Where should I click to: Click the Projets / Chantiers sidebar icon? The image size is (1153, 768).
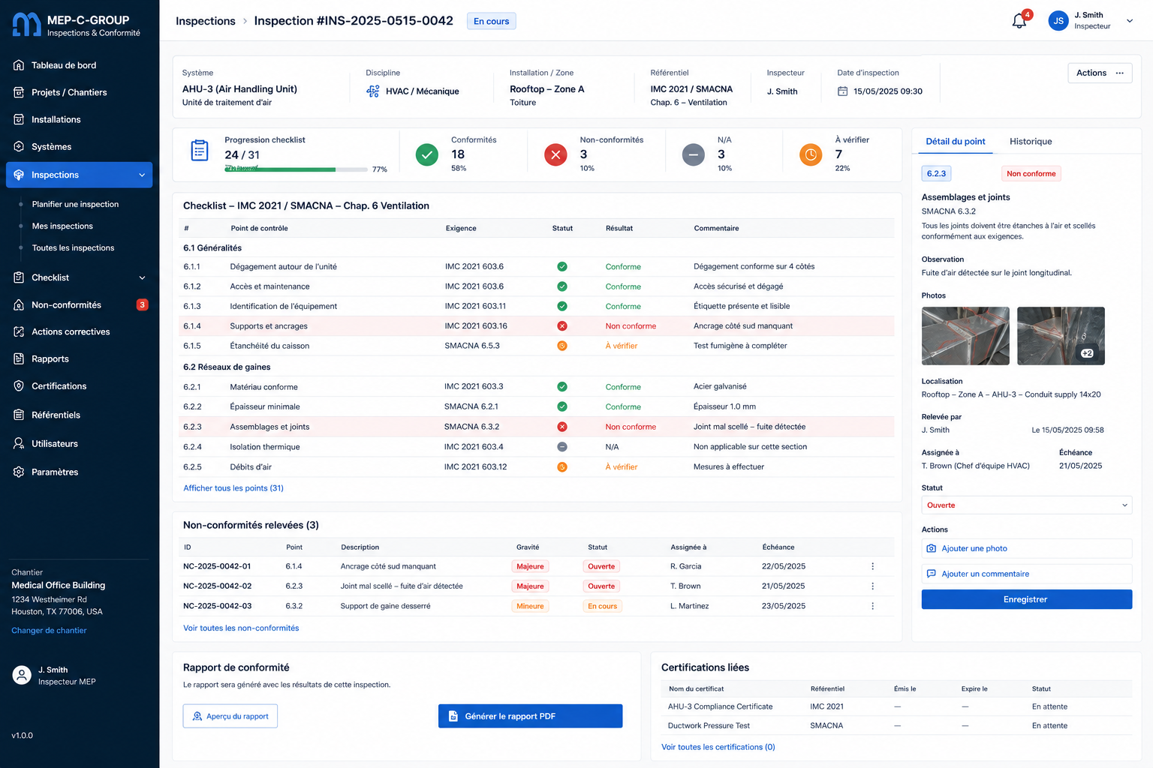coord(19,92)
